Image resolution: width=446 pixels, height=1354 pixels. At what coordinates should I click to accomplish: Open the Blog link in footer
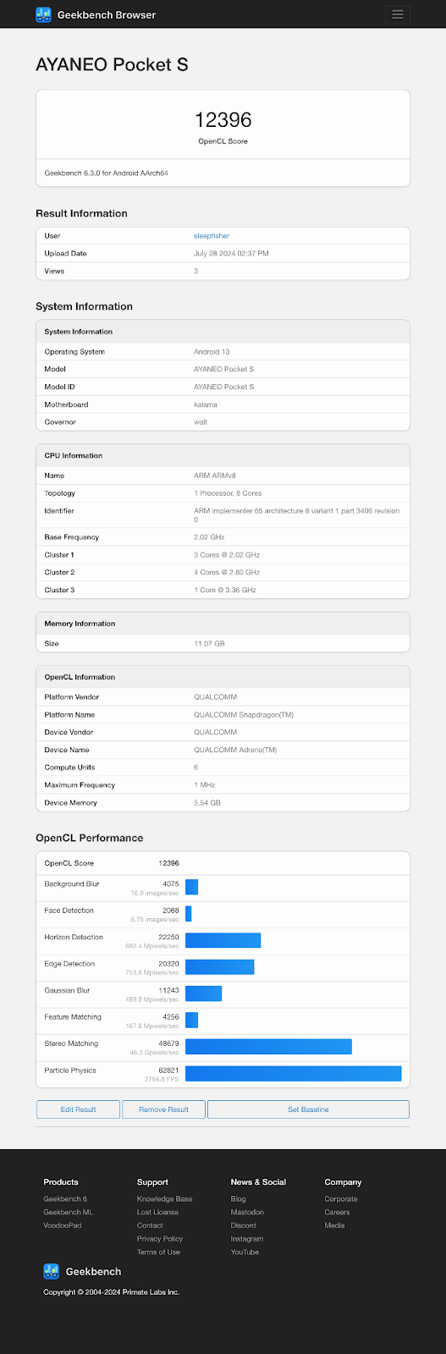click(239, 1199)
